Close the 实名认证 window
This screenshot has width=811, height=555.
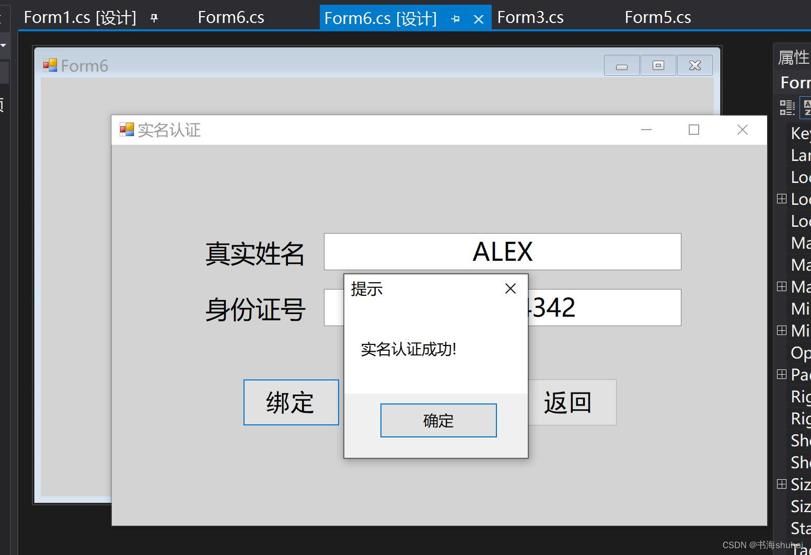pos(742,130)
